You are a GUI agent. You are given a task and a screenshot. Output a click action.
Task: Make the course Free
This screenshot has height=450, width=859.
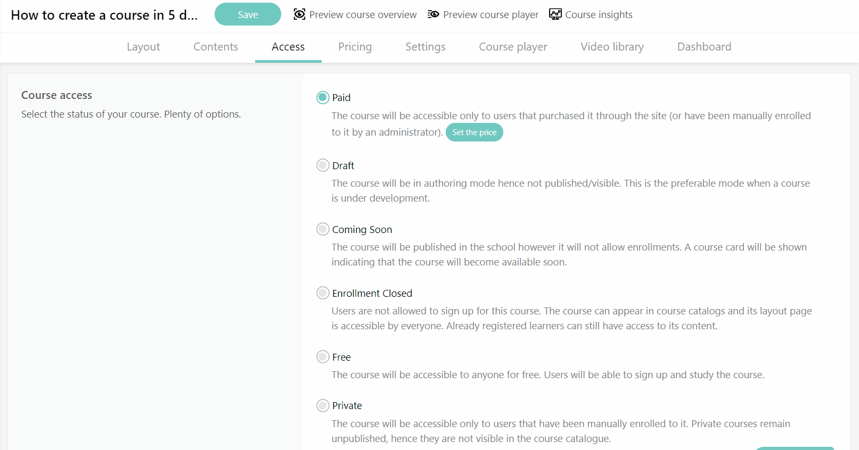[x=322, y=356]
